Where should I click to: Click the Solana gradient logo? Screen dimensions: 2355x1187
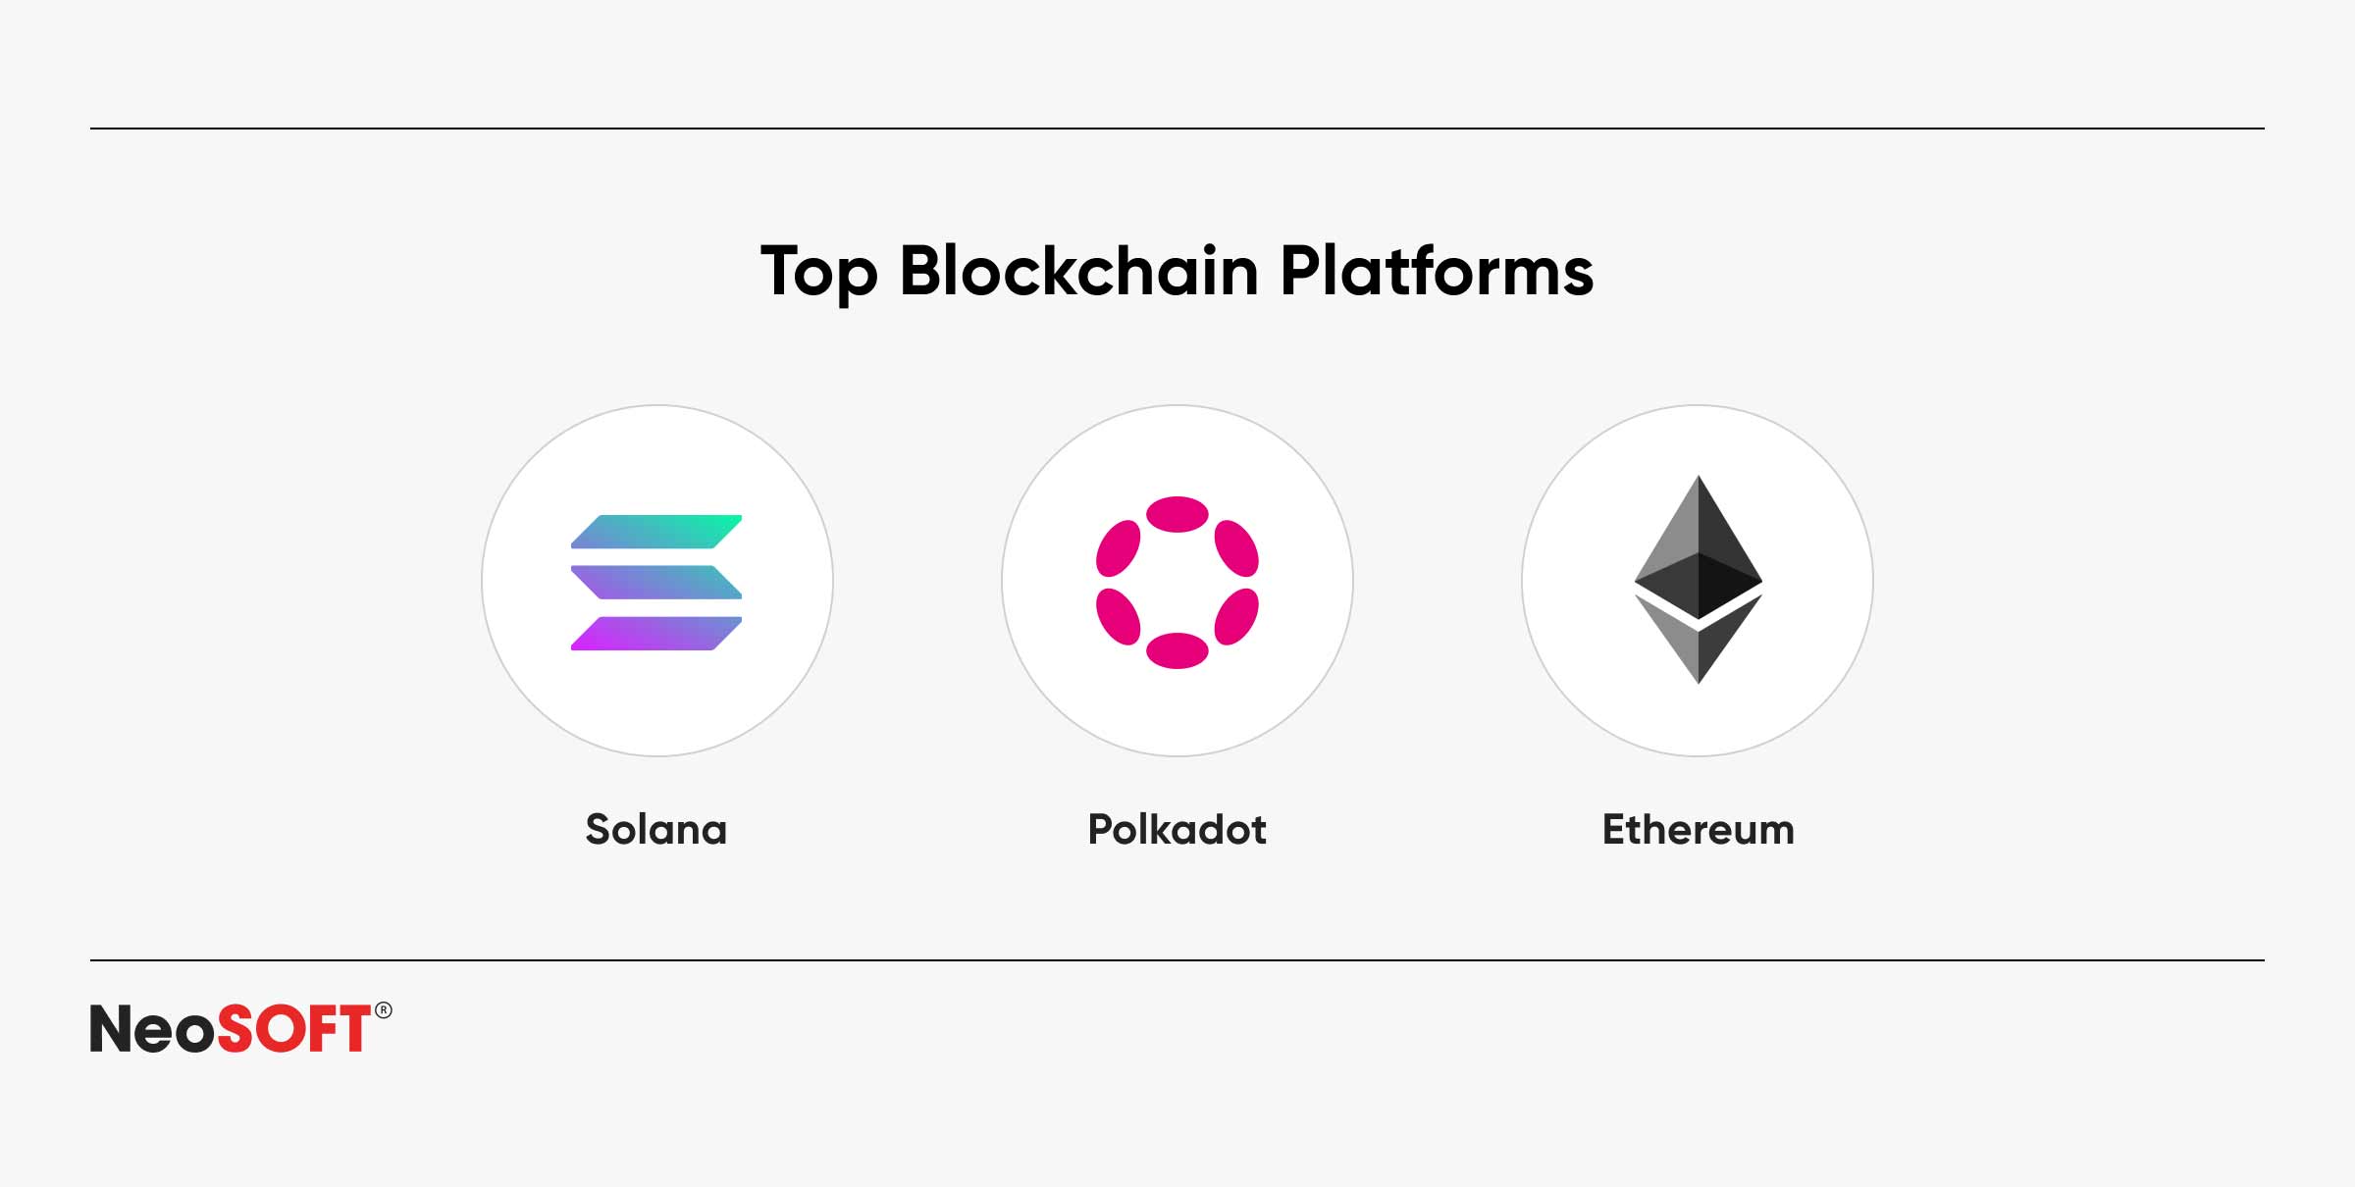[656, 583]
